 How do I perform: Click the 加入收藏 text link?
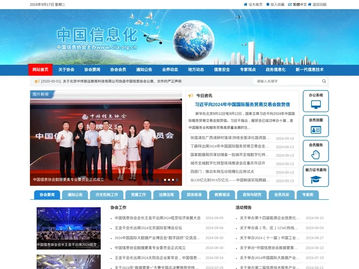277,4
